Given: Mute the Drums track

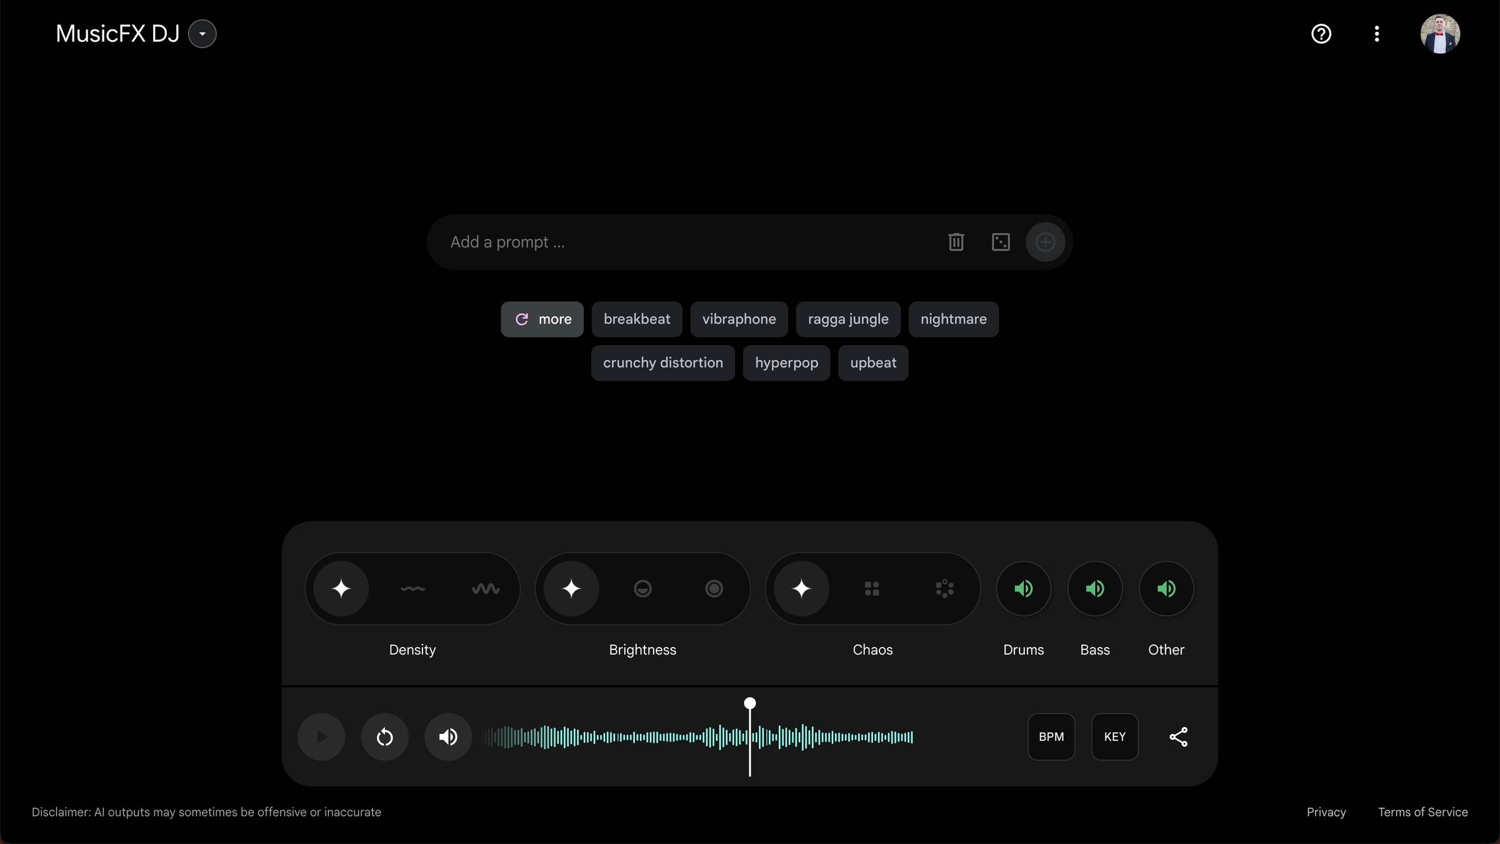Looking at the screenshot, I should tap(1023, 588).
